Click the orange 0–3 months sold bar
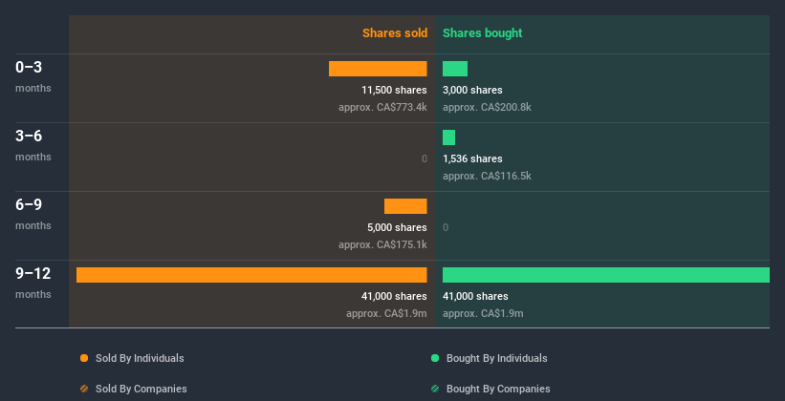This screenshot has height=401, width=785. coord(378,69)
